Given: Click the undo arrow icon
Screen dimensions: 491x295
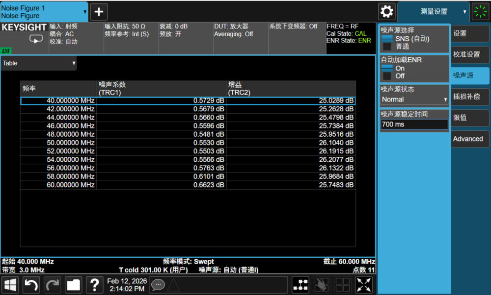Looking at the screenshot, I should (31, 285).
